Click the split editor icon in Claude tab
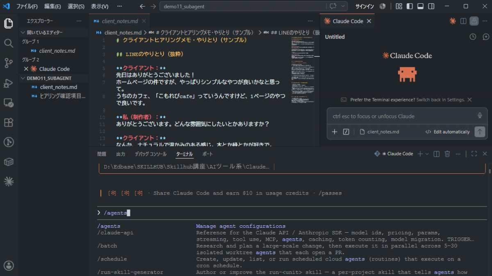 463,21
